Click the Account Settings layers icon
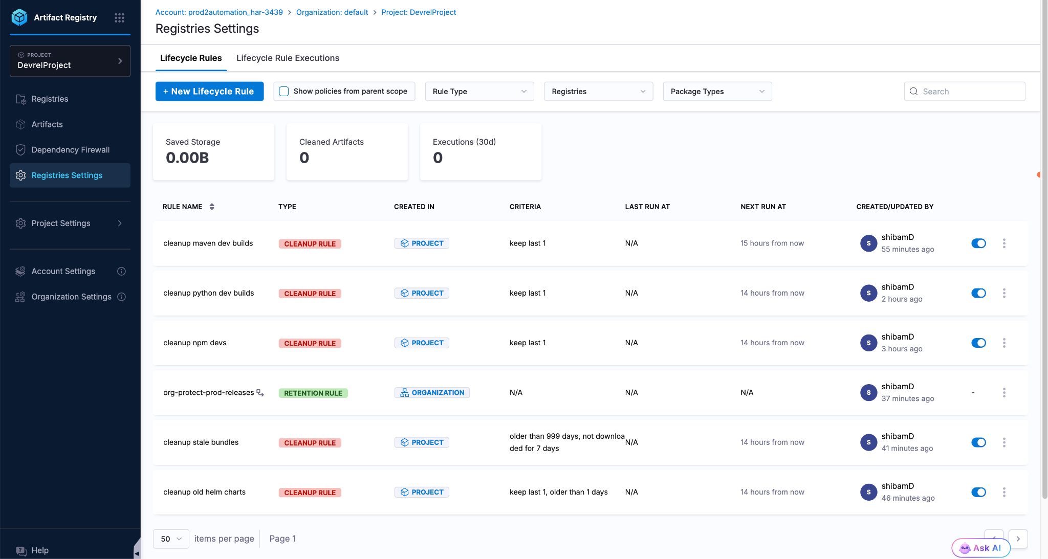Screen dimensions: 1048x559 point(20,272)
